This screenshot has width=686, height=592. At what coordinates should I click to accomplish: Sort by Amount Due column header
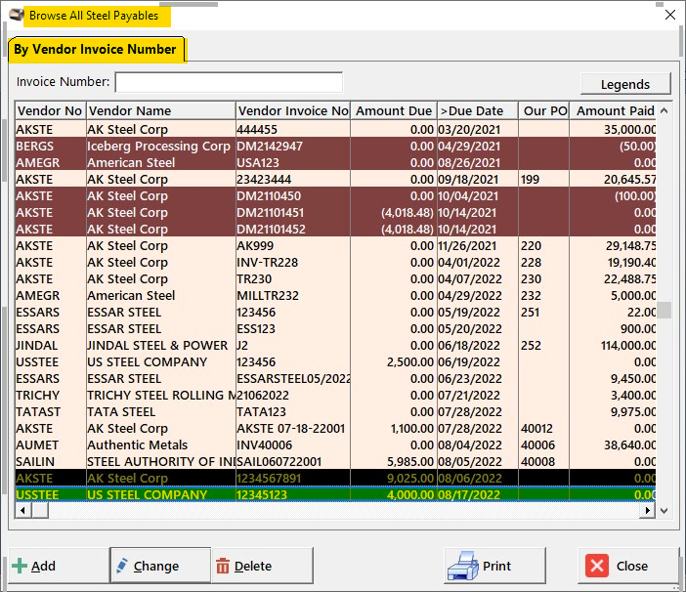[x=393, y=110]
